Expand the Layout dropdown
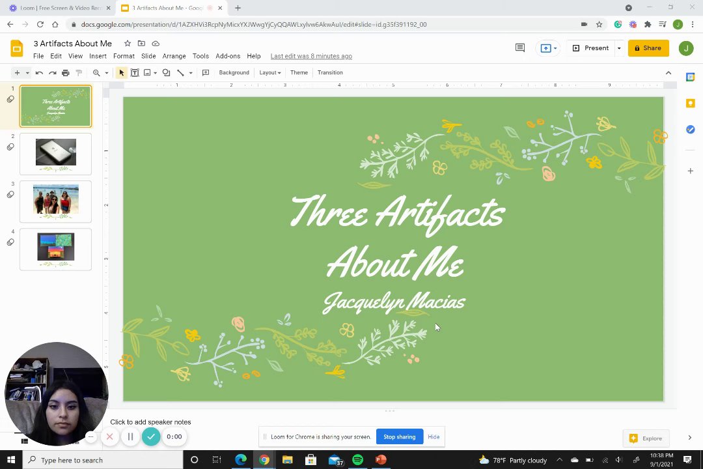 click(269, 73)
